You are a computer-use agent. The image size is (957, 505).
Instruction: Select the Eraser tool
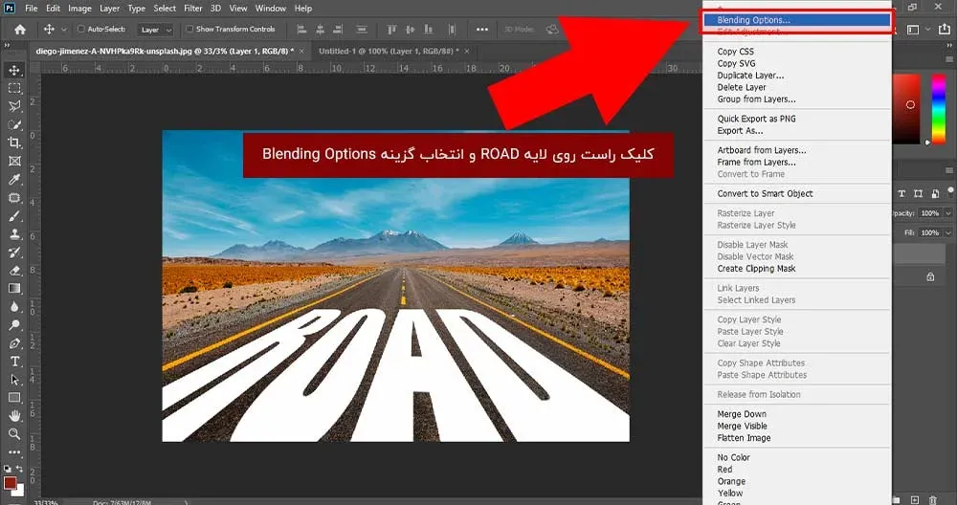(x=14, y=271)
